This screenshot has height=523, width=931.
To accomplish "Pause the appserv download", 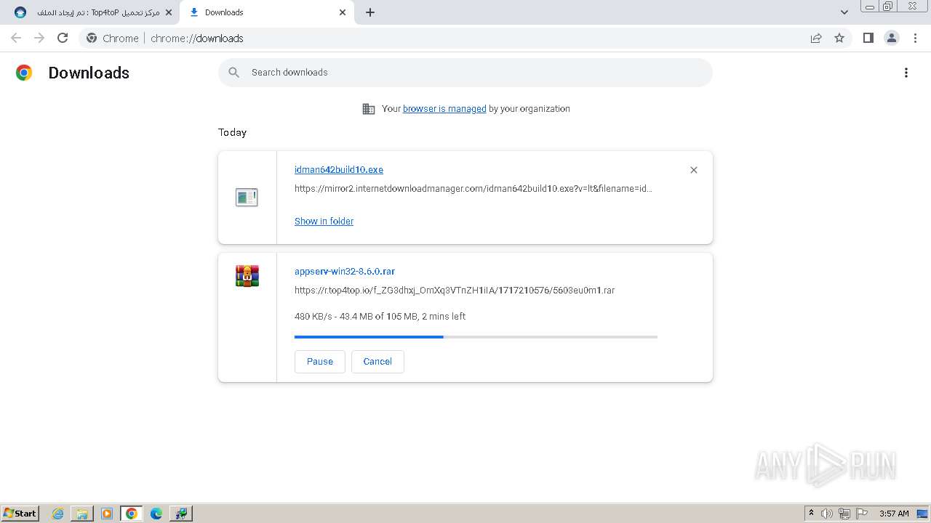I will point(320,361).
